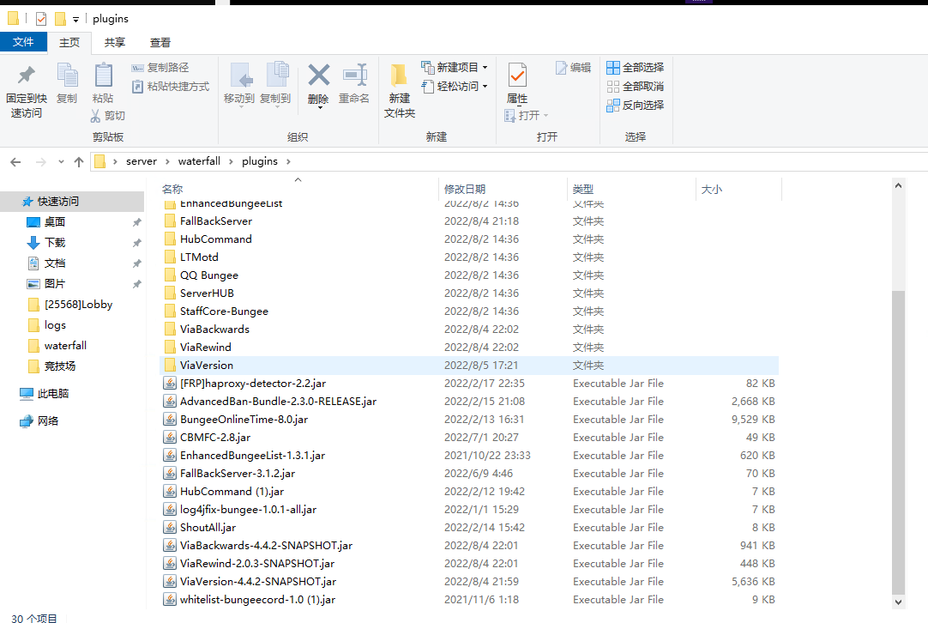The height and width of the screenshot is (623, 928).
Task: Sort by the Size (大小) column header
Action: [x=711, y=189]
